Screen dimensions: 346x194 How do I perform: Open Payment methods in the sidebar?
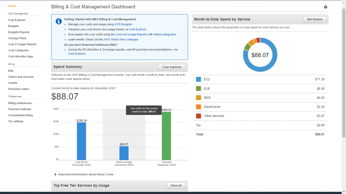point(20,109)
